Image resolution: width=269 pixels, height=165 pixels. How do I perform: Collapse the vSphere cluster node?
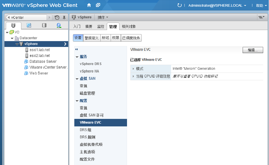click(x=17, y=44)
